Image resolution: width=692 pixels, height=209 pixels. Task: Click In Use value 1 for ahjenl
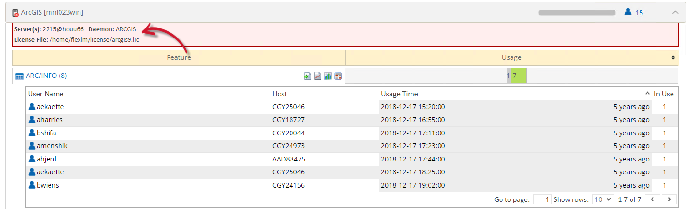pos(665,159)
